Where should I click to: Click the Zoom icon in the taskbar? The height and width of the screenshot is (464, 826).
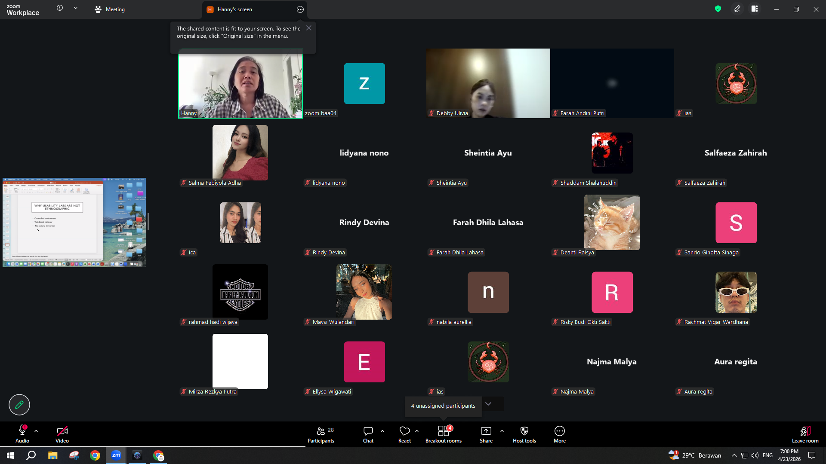(x=116, y=455)
